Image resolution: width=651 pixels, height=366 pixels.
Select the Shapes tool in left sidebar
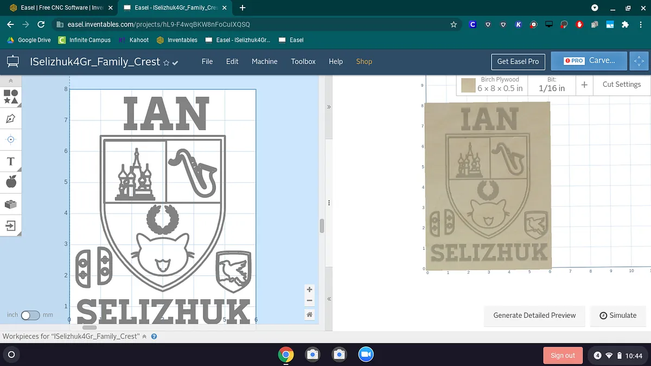tap(11, 97)
